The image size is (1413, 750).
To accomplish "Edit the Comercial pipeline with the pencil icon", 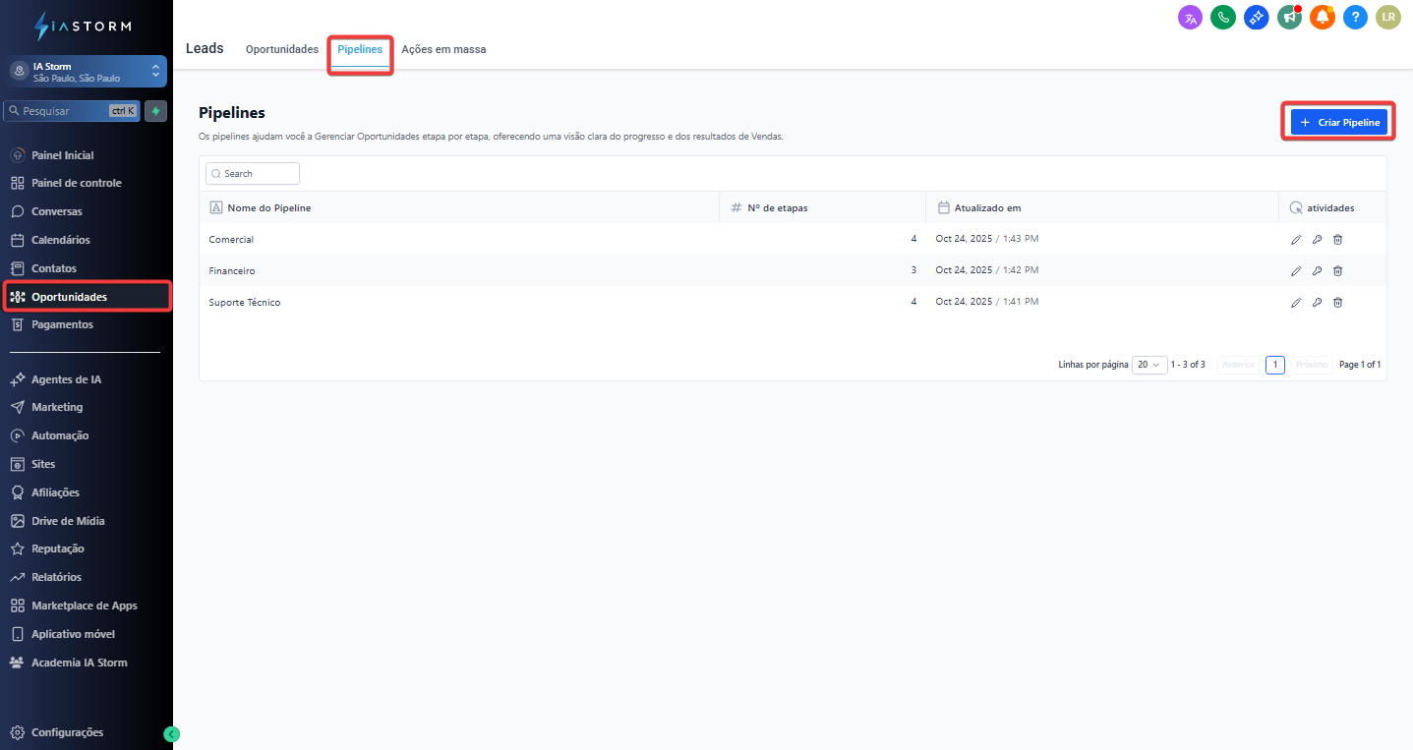I will click(x=1296, y=239).
